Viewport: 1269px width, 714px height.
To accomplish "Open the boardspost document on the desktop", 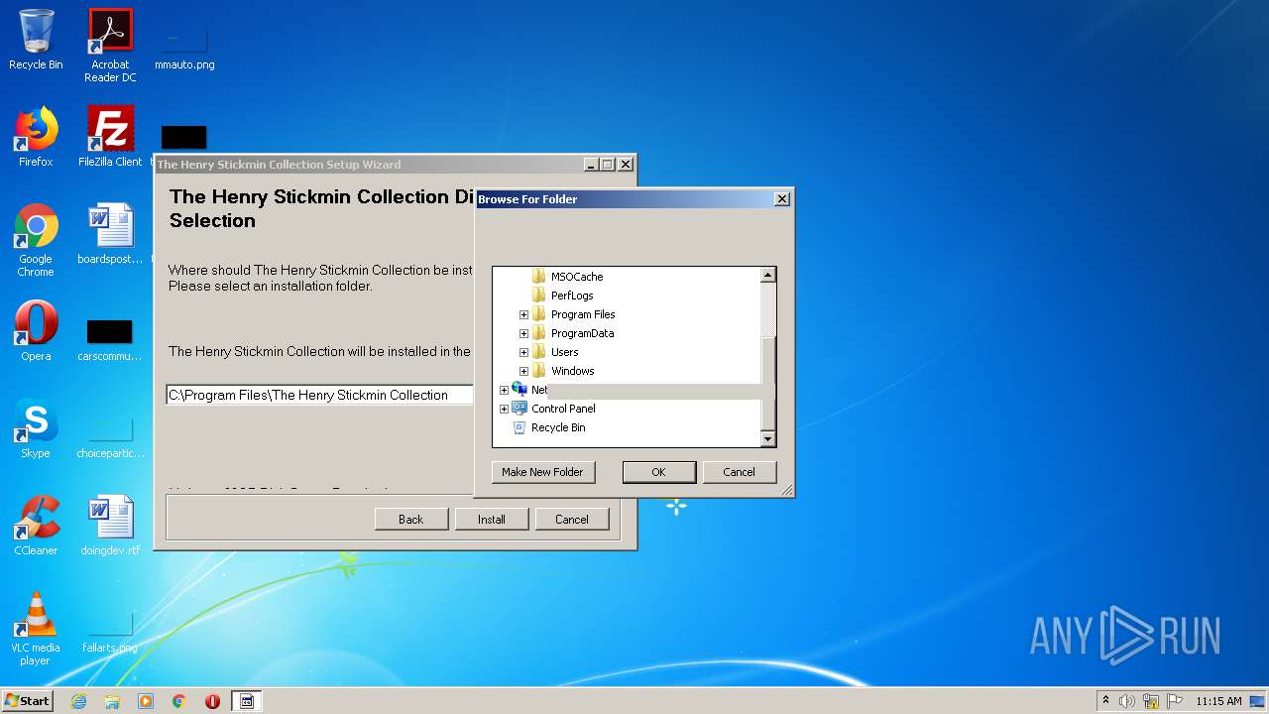I will 110,234.
